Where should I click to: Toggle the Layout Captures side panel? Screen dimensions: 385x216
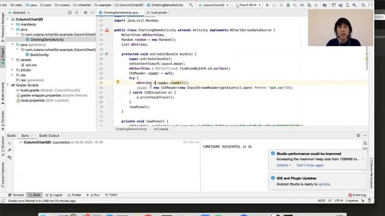coord(2,175)
